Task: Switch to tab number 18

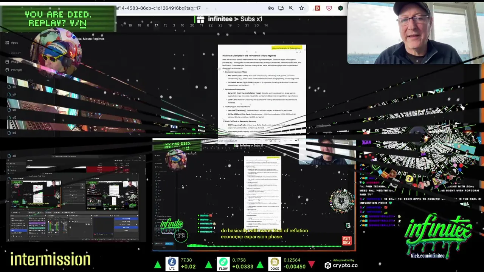Action: tap(139, 25)
